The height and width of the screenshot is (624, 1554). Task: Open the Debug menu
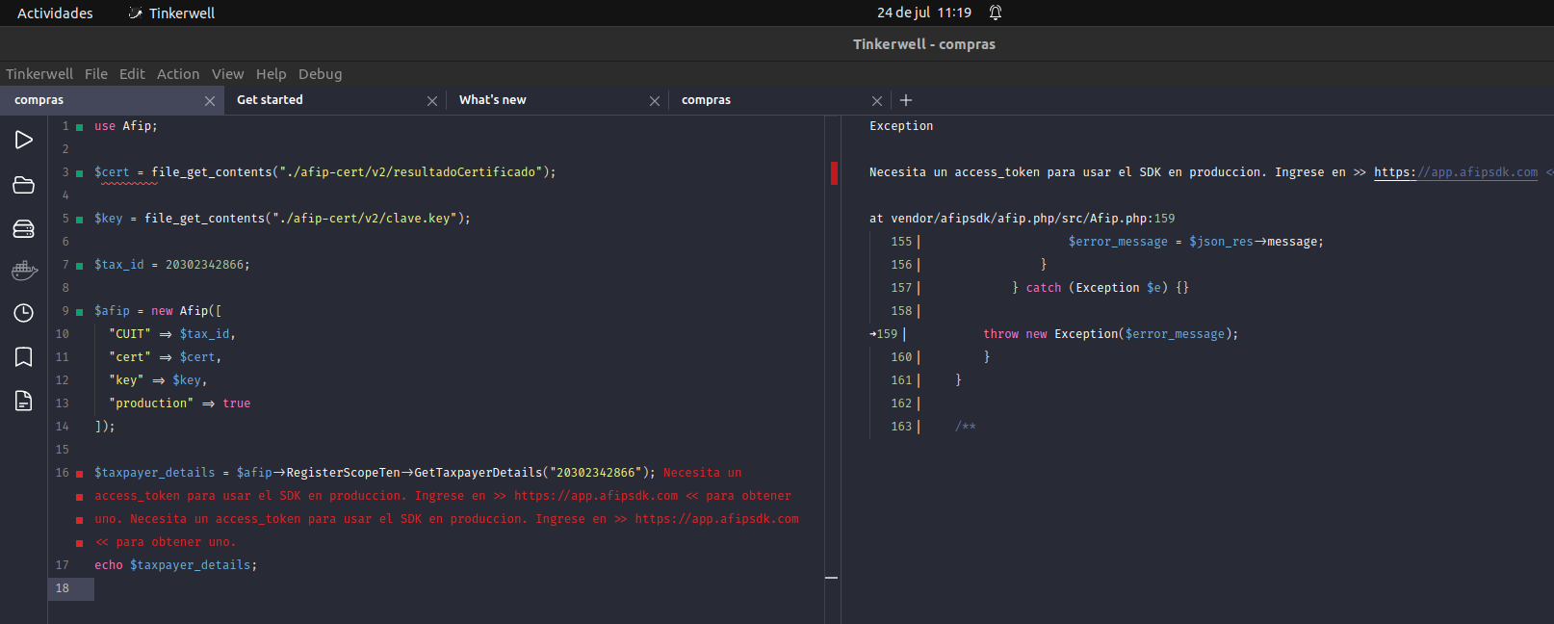coord(320,74)
